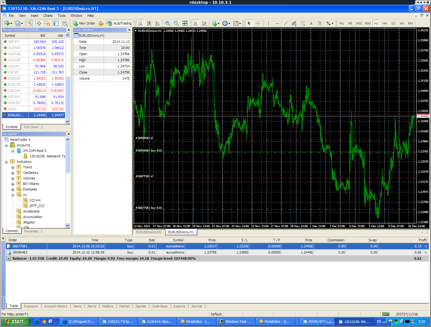Expand the Oscillators folder

click(13, 173)
